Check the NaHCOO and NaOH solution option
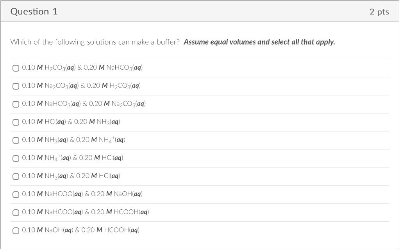400x250 pixels. 16,194
